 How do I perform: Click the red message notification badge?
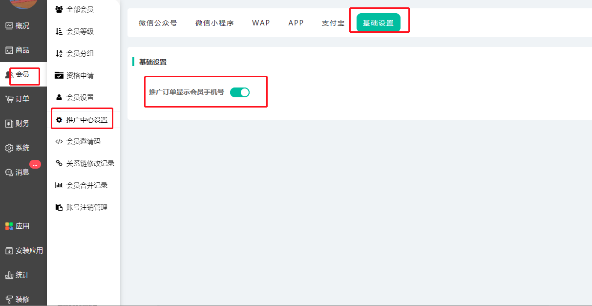(35, 165)
